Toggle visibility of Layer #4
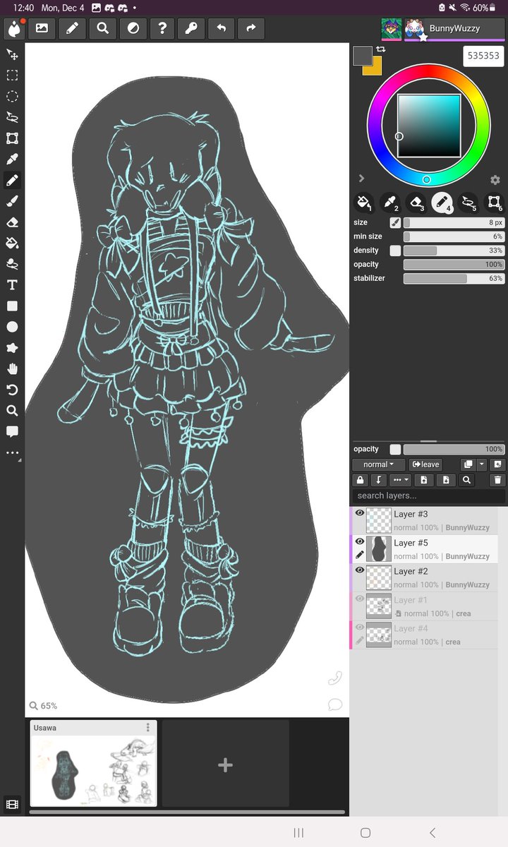 pyautogui.click(x=360, y=627)
